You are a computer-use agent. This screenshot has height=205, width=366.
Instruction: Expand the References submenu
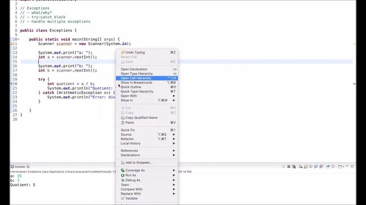147,151
